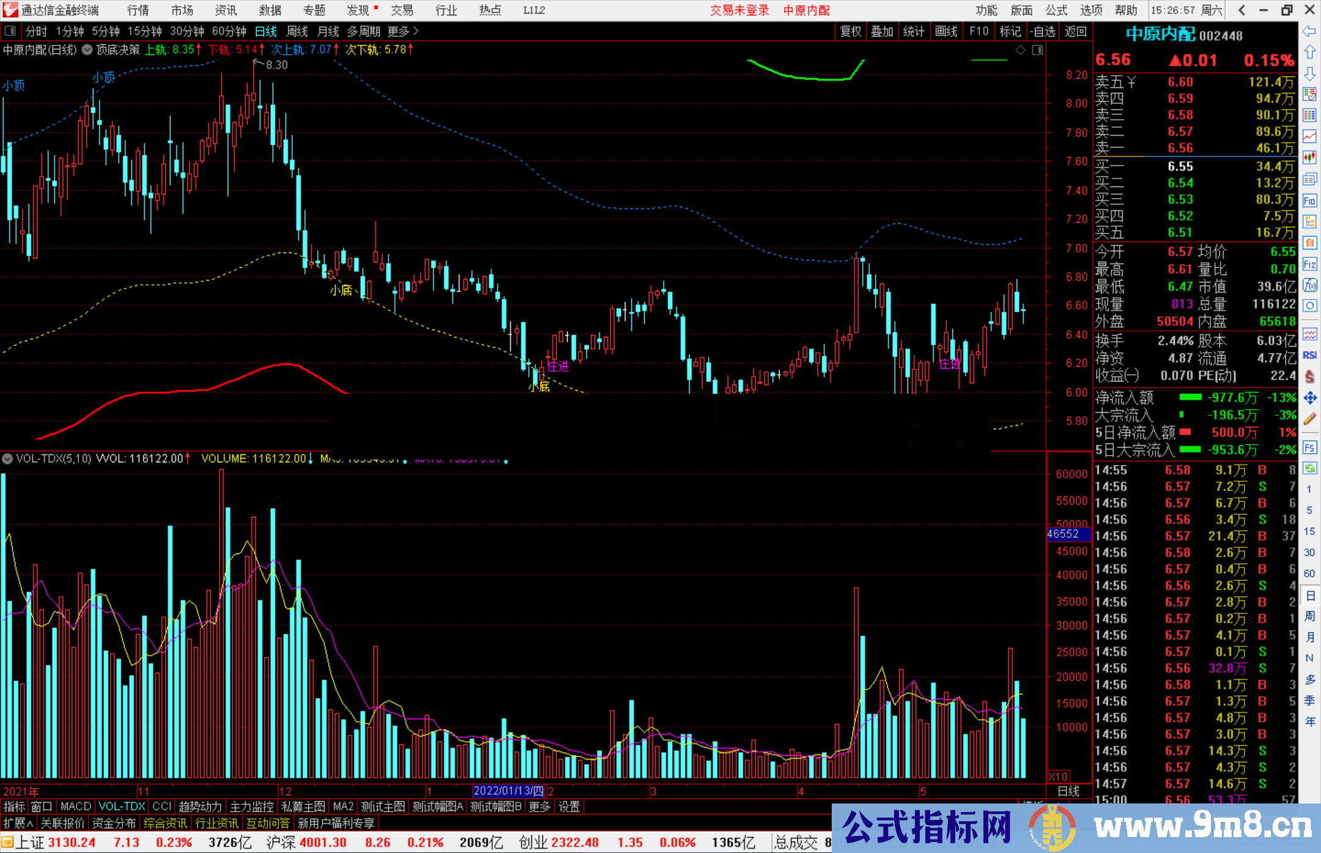Switch to the 5分钟 period
The width and height of the screenshot is (1321, 853).
click(x=106, y=31)
